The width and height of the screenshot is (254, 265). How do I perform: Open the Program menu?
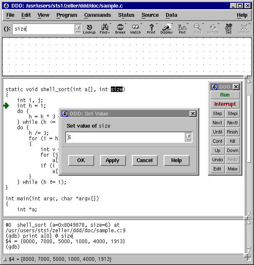click(67, 15)
